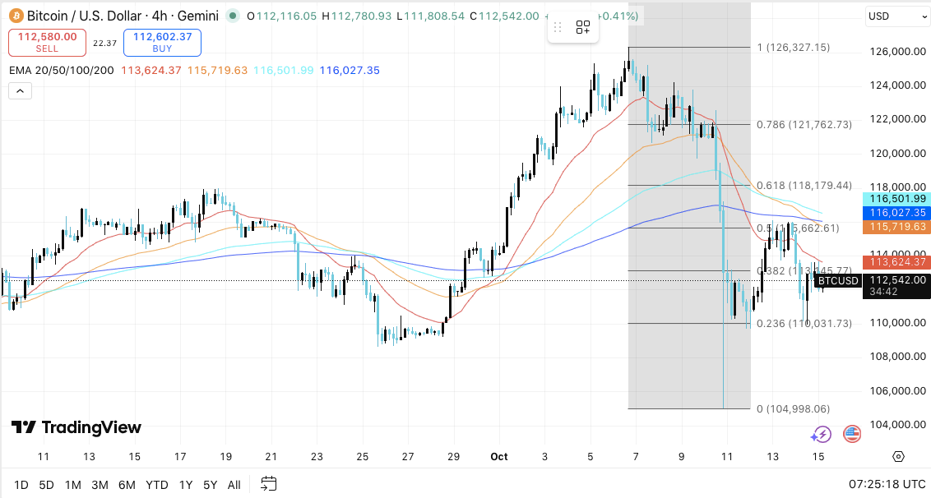Select the 6M time range
The height and width of the screenshot is (498, 931).
point(127,485)
